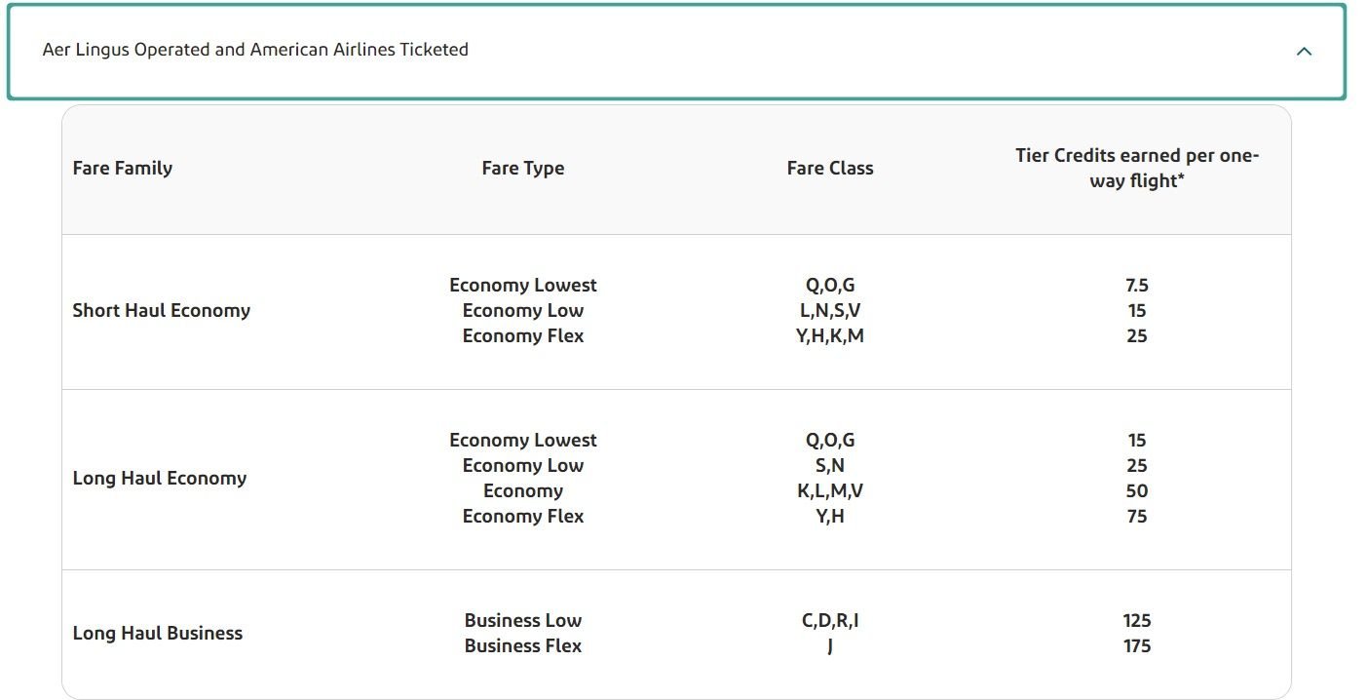Click fare class L,N,S,V text
Screen dimensions: 1367x700
pos(829,310)
